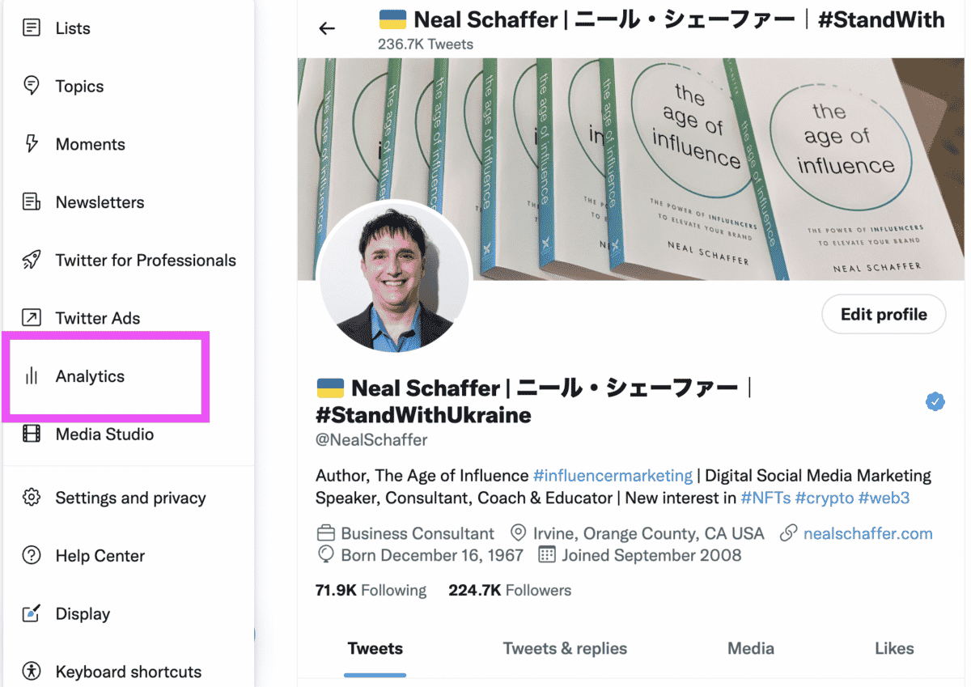This screenshot has width=971, height=687.
Task: Open the Newsletters icon
Action: click(x=31, y=202)
